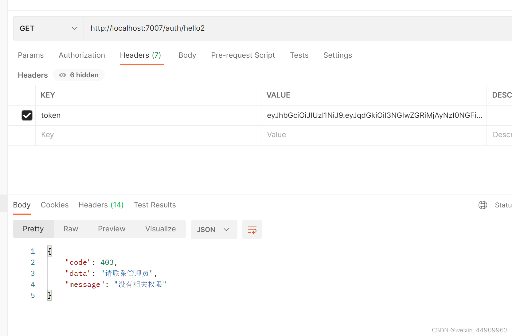
Task: Switch response view to Raw
Action: [71, 229]
